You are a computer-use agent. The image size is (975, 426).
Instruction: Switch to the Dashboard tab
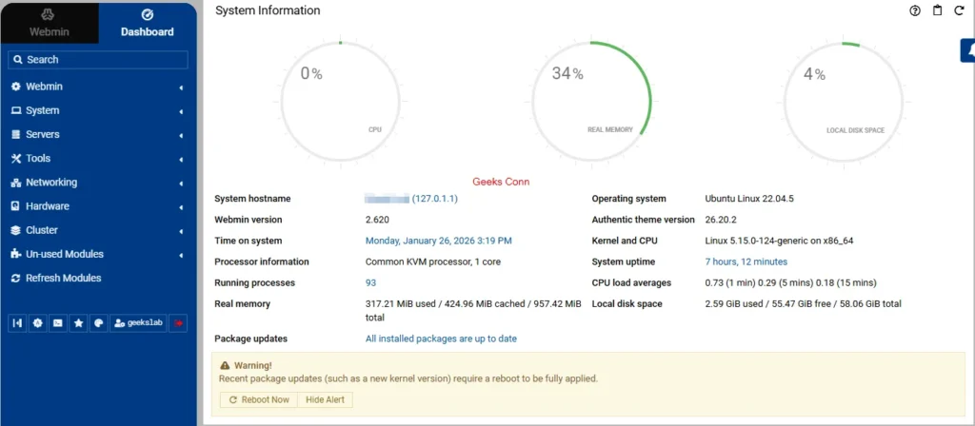click(148, 24)
